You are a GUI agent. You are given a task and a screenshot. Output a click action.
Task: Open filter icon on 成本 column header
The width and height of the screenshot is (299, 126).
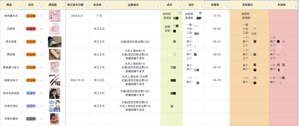180,7
